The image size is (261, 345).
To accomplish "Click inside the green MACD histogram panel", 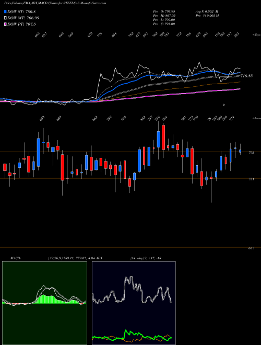I will 44,303.
